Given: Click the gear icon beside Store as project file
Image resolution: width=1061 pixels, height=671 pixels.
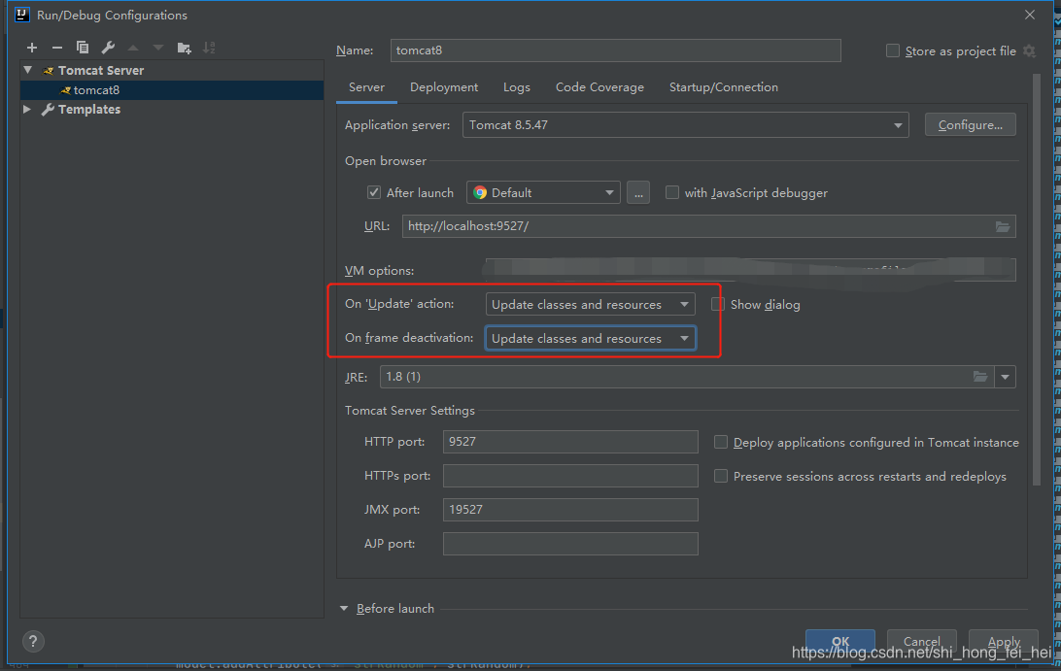Looking at the screenshot, I should (1029, 50).
